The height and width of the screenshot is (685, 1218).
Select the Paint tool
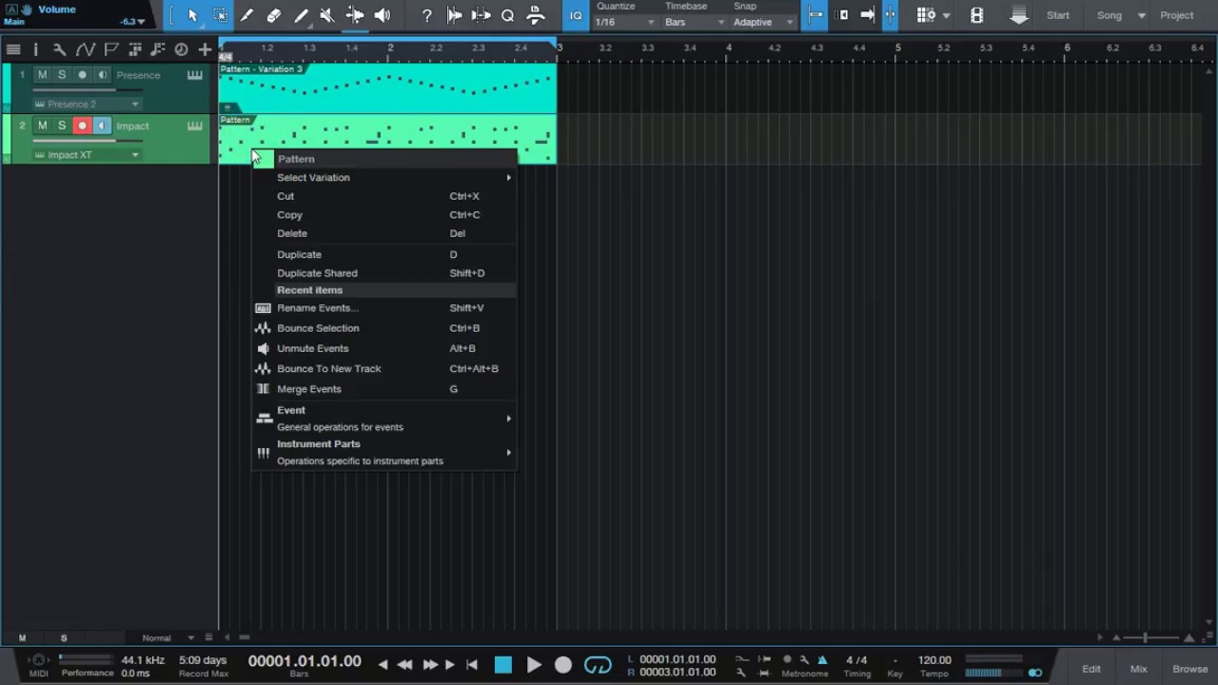pos(302,15)
